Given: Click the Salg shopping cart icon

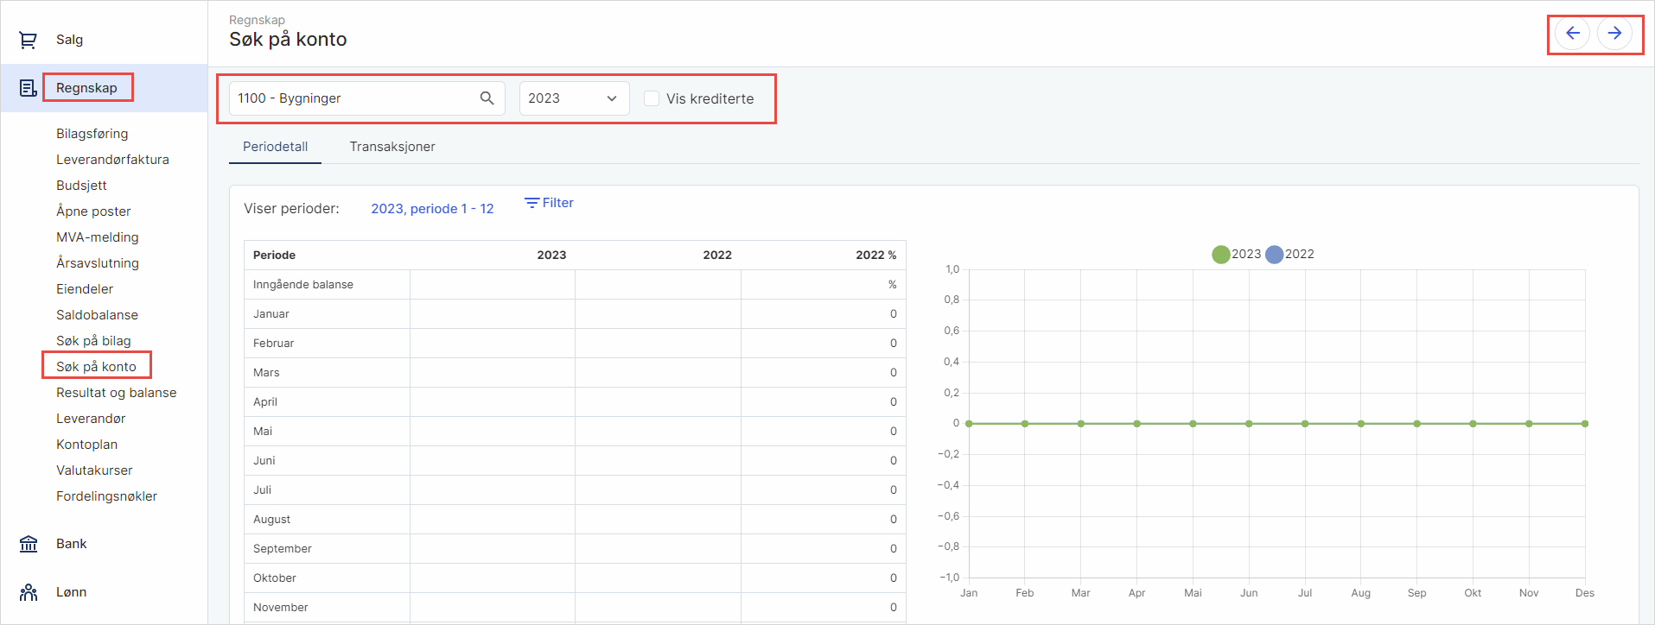Looking at the screenshot, I should [28, 40].
